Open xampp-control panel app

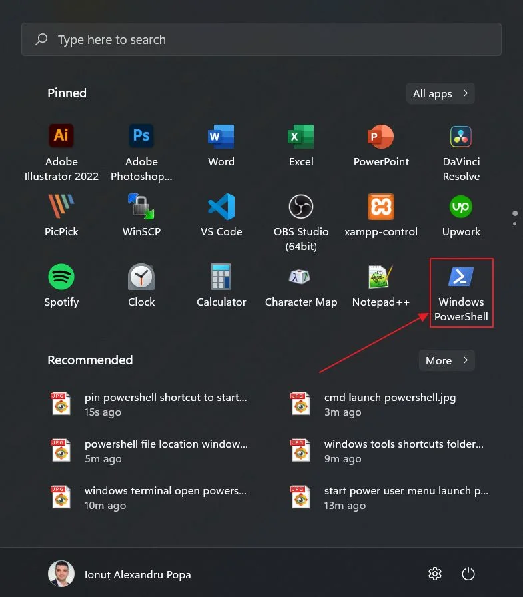tap(381, 215)
